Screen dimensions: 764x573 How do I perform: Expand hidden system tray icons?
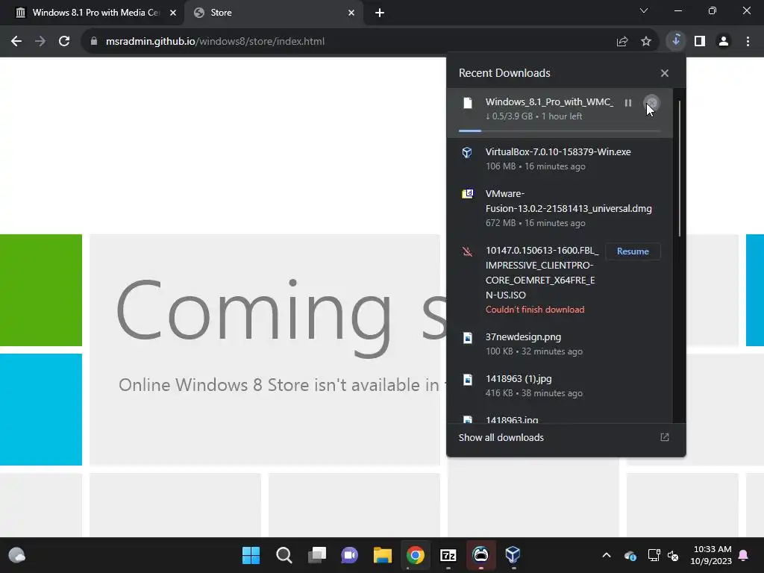607,555
